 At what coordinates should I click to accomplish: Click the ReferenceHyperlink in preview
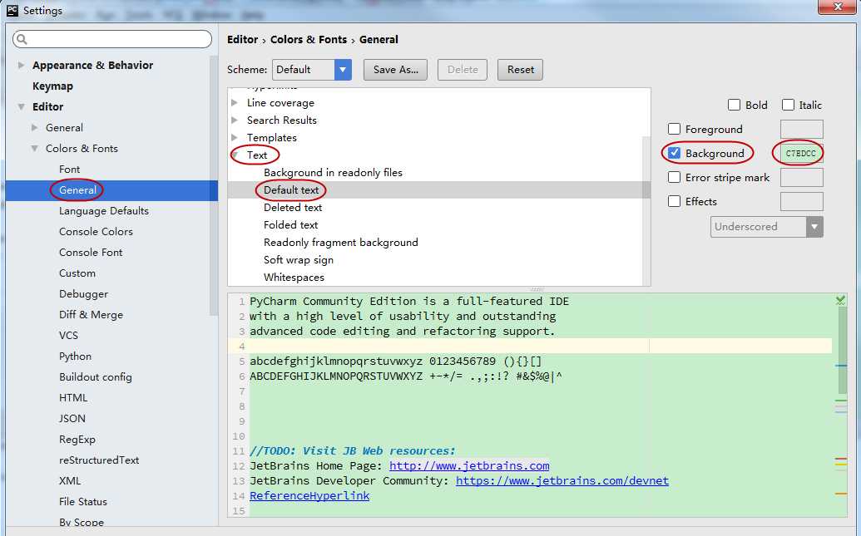point(309,495)
